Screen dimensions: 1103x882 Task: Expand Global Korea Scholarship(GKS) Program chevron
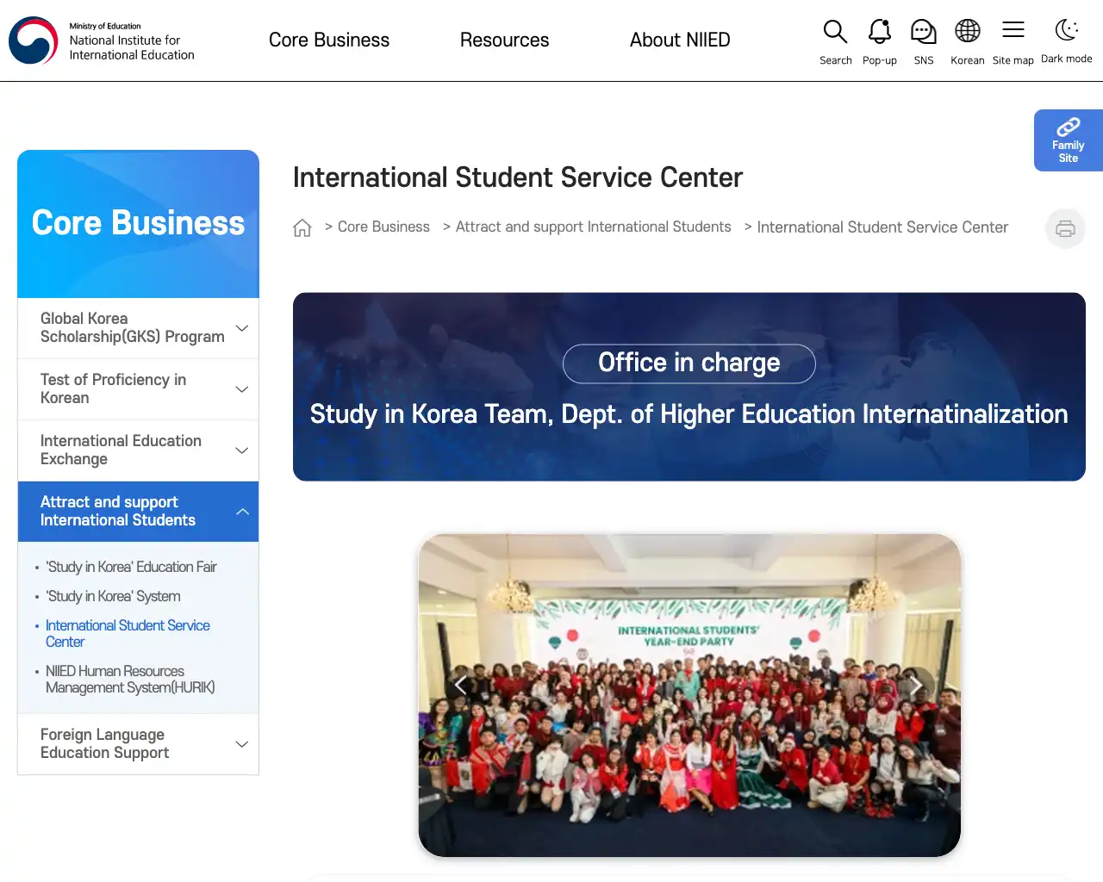[x=242, y=328]
